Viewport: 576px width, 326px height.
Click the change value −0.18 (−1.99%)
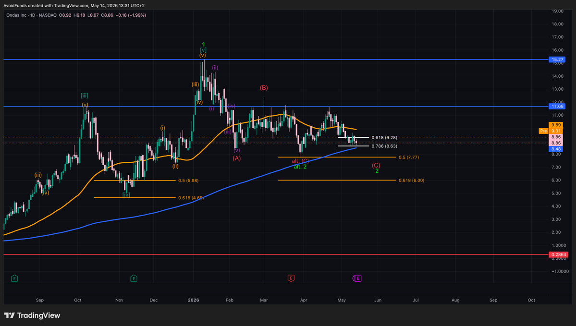(x=131, y=15)
